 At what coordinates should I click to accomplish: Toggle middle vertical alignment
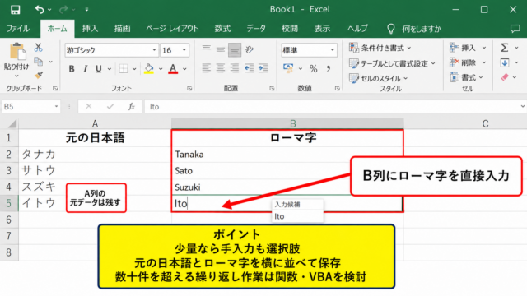point(221,49)
